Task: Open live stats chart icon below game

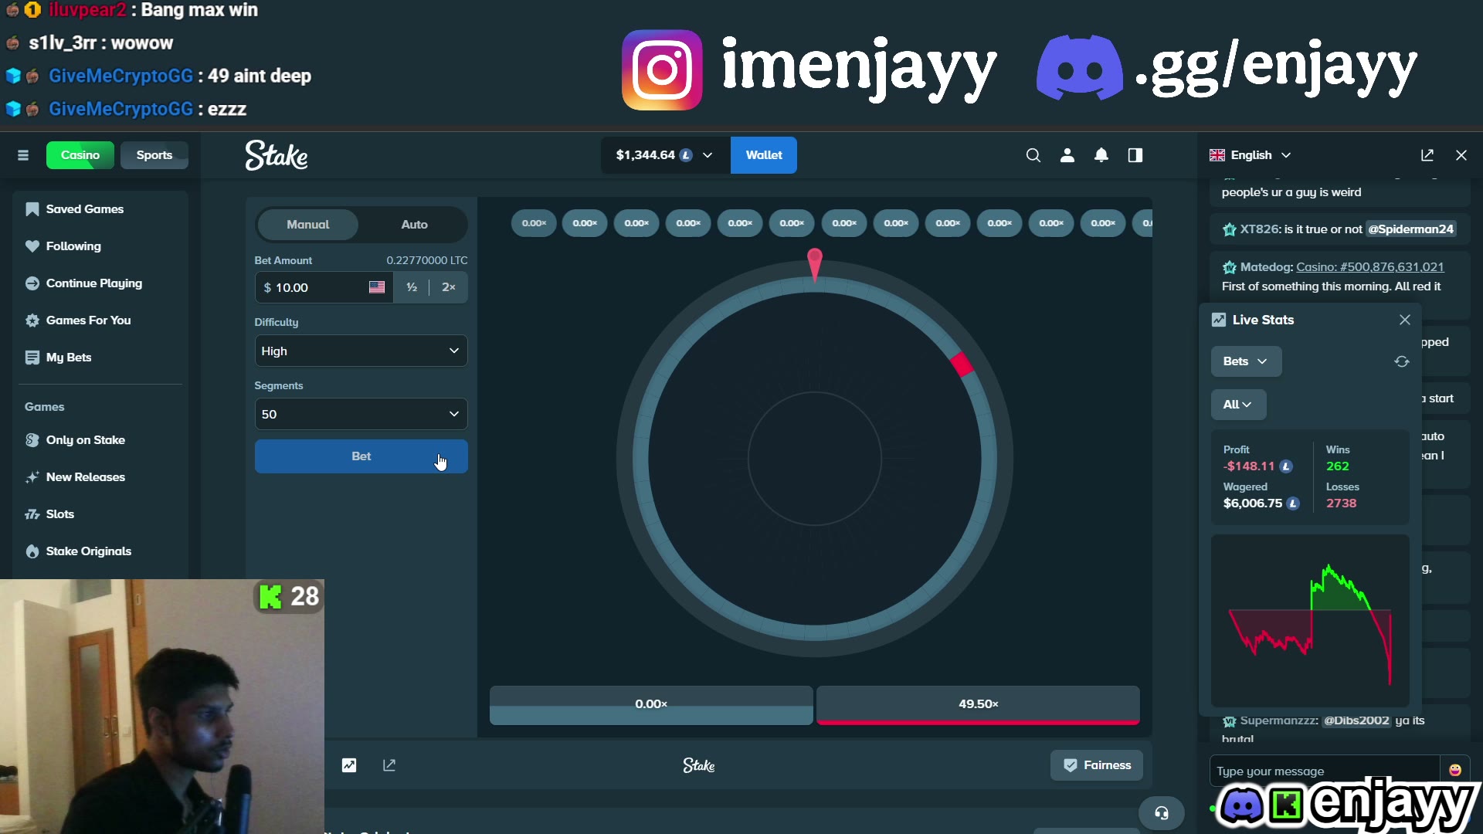Action: [349, 765]
